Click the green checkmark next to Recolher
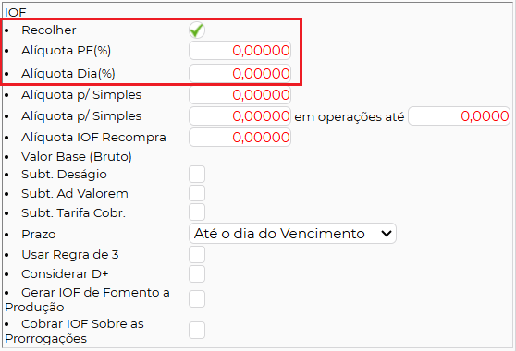 click(197, 30)
